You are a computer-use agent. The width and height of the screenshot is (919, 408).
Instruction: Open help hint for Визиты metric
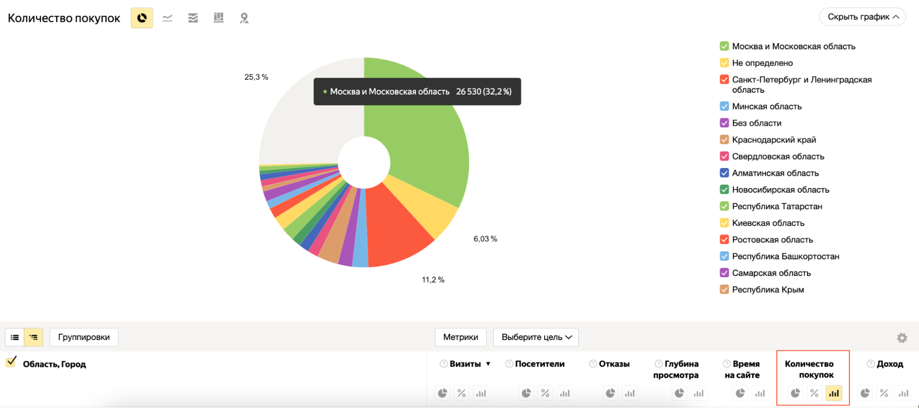[x=444, y=364]
